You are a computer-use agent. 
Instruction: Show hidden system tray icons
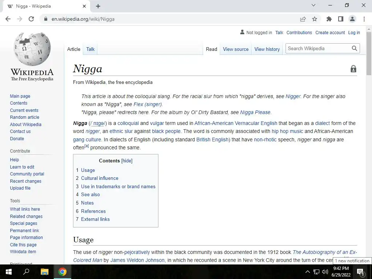[307, 272]
